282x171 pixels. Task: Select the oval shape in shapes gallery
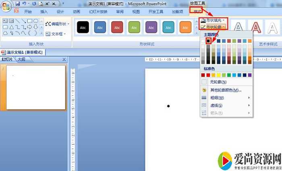36,21
